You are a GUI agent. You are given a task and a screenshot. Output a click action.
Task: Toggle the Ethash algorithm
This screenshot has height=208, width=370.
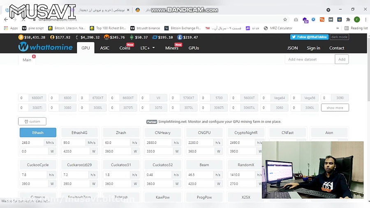click(x=38, y=132)
